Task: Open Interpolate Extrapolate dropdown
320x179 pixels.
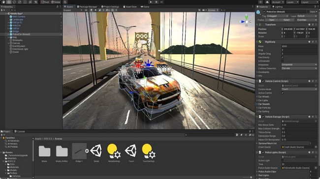Action: (299, 64)
